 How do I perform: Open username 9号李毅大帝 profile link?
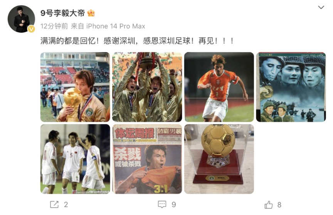click(x=63, y=13)
